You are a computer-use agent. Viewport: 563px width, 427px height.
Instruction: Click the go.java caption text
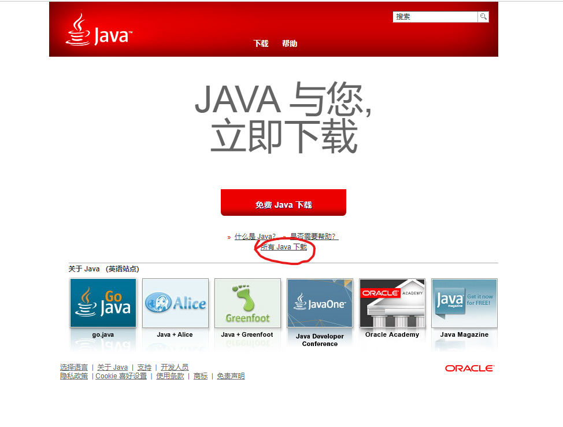[103, 334]
